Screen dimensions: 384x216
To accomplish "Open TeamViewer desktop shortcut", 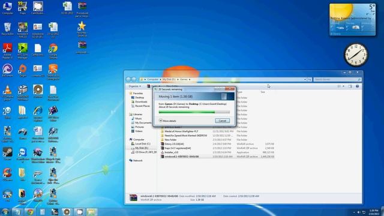I will click(23, 155).
